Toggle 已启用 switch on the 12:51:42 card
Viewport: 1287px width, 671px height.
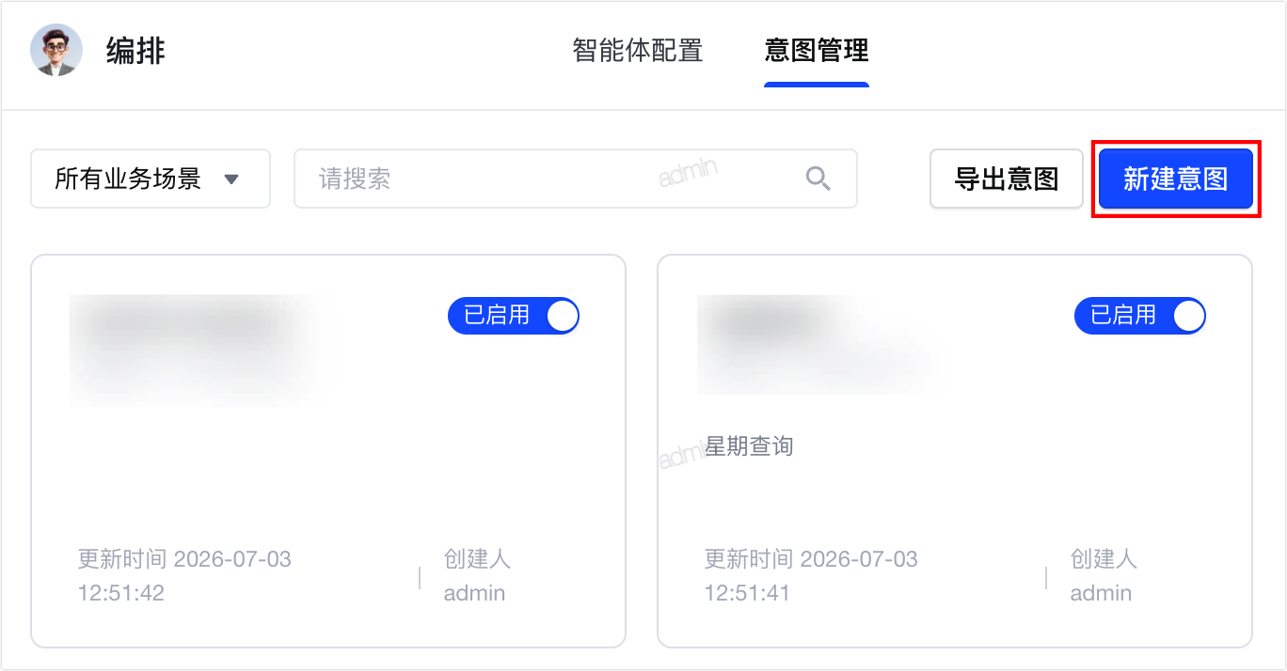click(x=514, y=316)
